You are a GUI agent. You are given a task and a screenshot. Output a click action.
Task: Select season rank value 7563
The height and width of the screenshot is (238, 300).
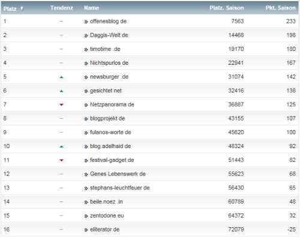click(x=238, y=21)
